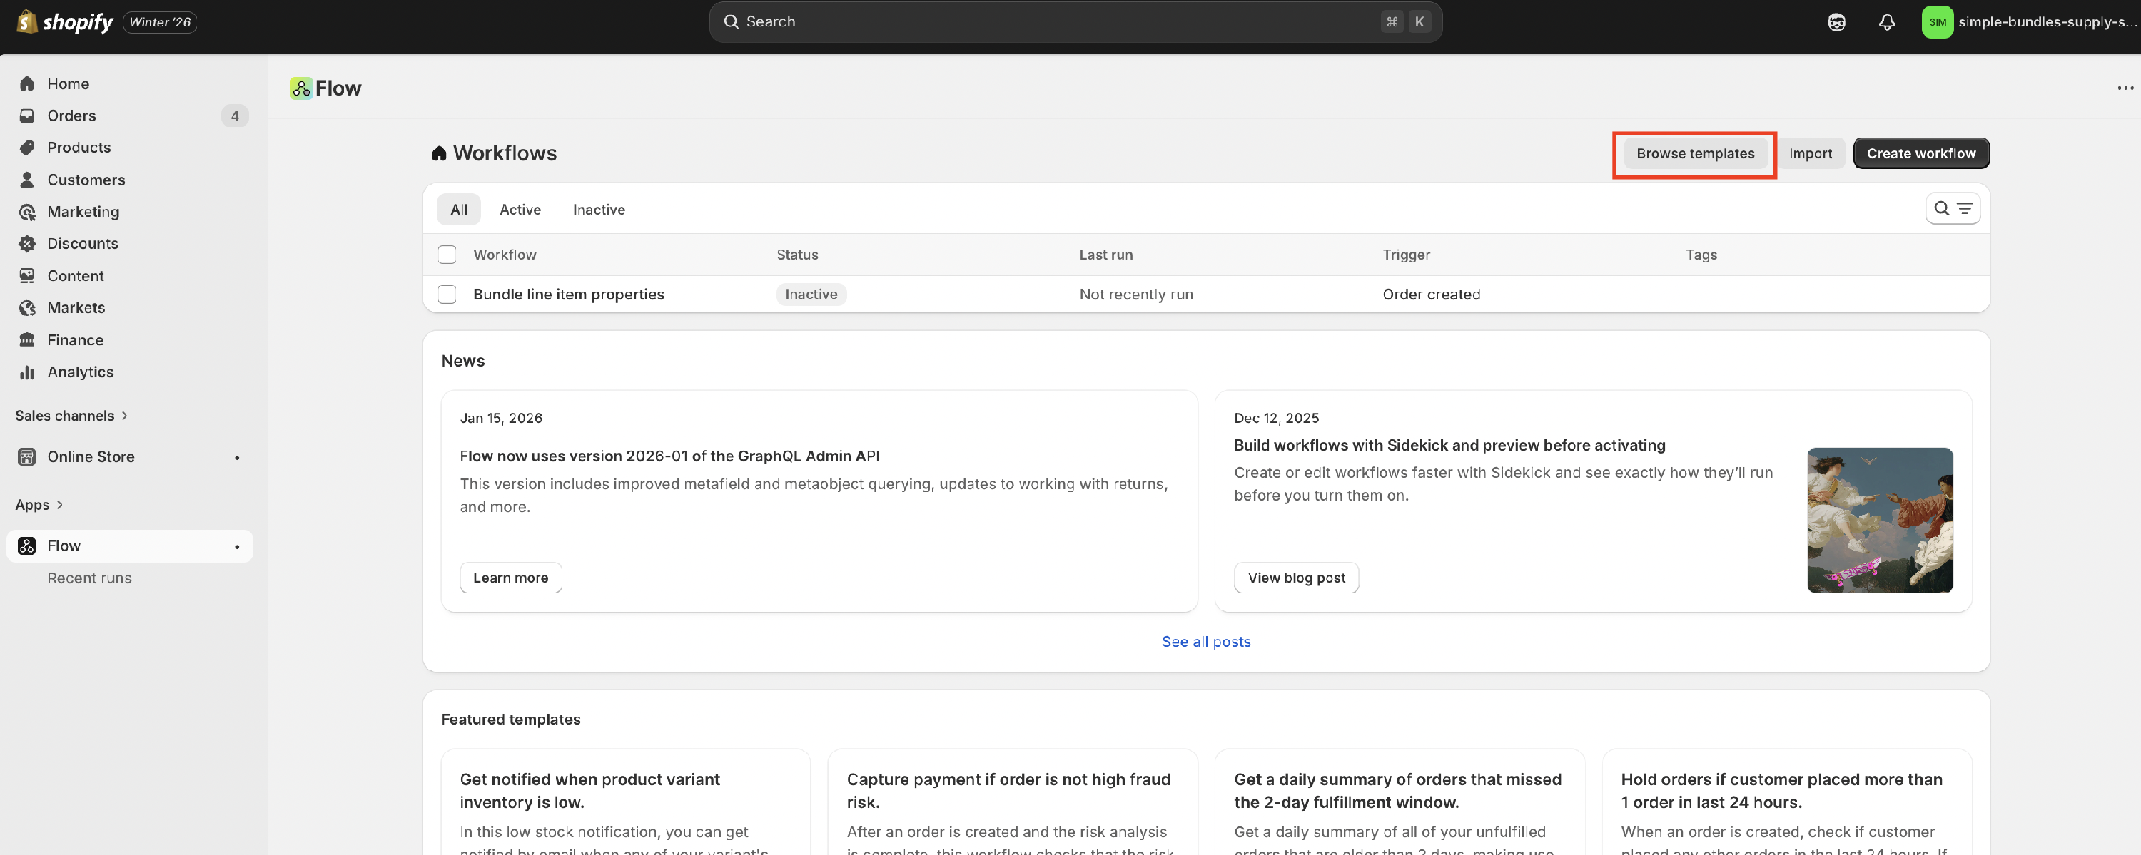Switch to the Active tab

[x=520, y=210]
